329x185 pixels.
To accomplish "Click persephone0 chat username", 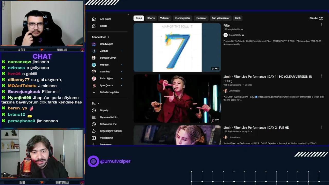I will (22, 121).
